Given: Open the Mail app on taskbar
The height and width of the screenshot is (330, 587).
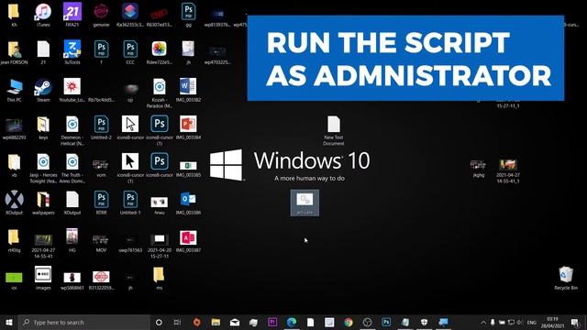Looking at the screenshot, I should 235,322.
